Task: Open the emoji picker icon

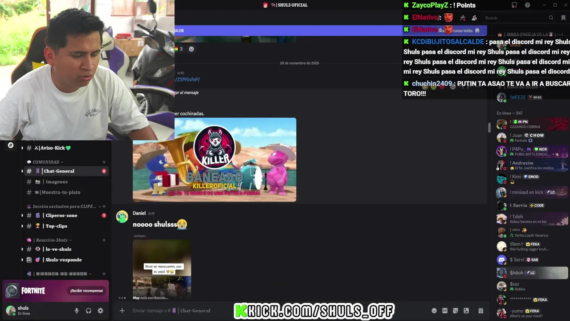Action: click(434, 311)
